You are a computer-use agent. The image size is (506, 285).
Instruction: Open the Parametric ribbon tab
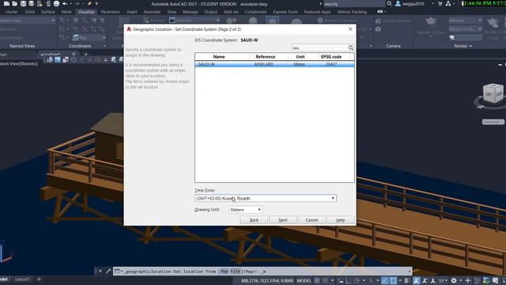[x=111, y=12]
